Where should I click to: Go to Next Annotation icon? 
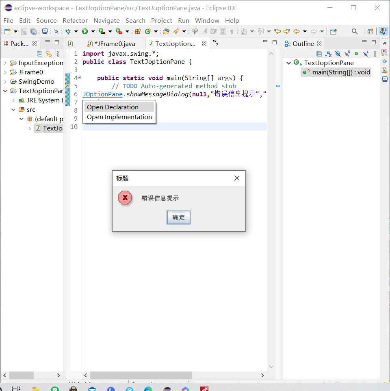coord(244,31)
